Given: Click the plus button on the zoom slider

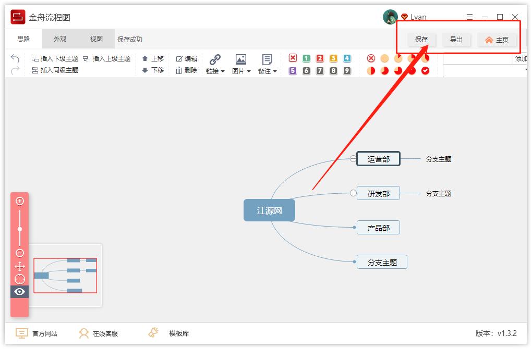Looking at the screenshot, I should click(19, 201).
